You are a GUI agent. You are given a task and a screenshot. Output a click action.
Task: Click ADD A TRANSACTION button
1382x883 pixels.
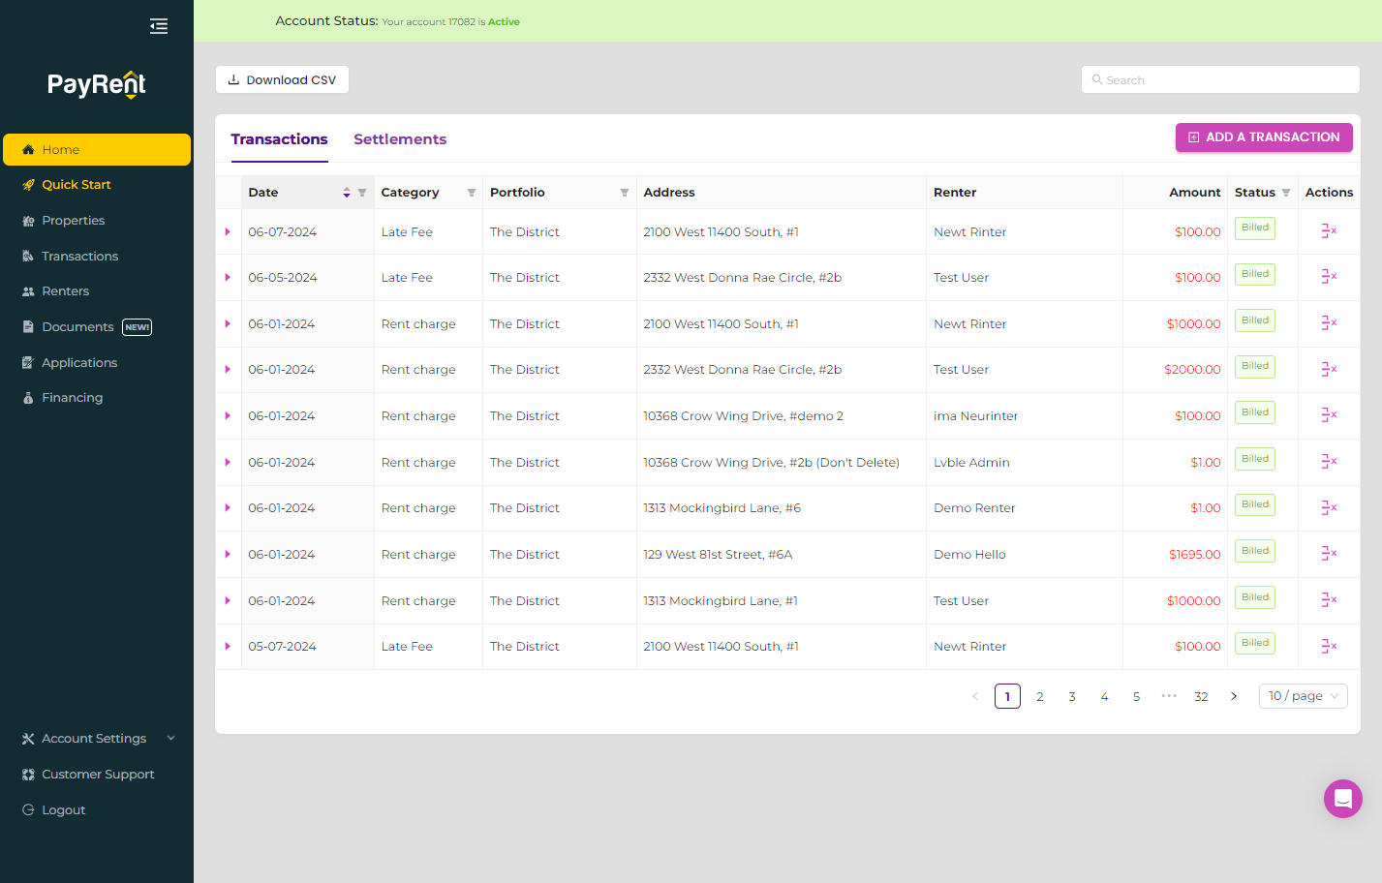1264,137
